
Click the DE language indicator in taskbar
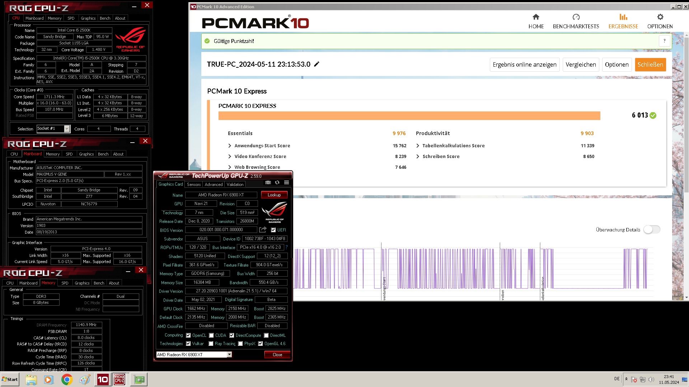[x=617, y=379]
